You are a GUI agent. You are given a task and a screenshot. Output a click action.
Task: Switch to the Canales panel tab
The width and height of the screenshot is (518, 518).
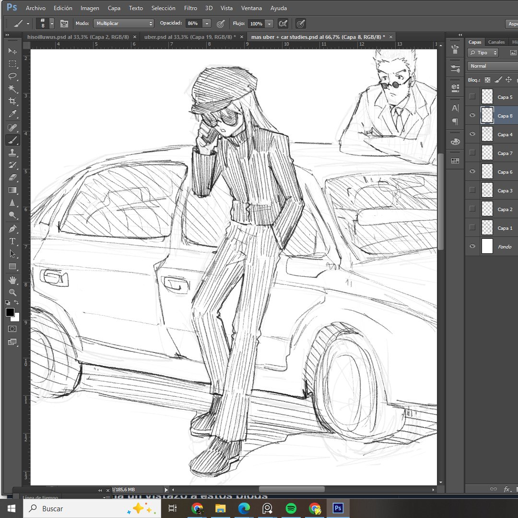click(496, 42)
